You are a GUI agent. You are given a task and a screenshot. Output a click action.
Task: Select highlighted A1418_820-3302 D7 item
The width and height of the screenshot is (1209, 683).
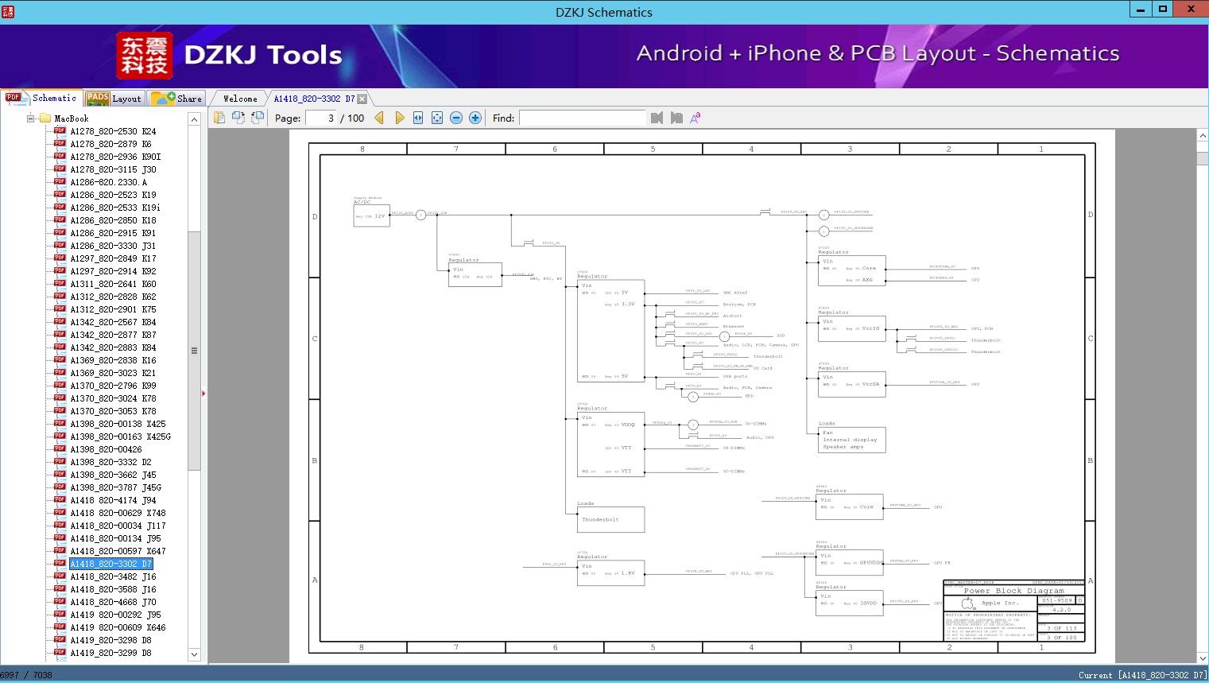(x=110, y=564)
